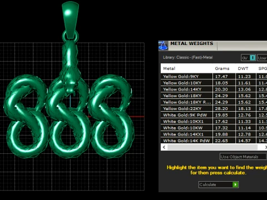267x200 pixels.
Task: Select the White Gold:9K PdW row
Action: coord(214,115)
